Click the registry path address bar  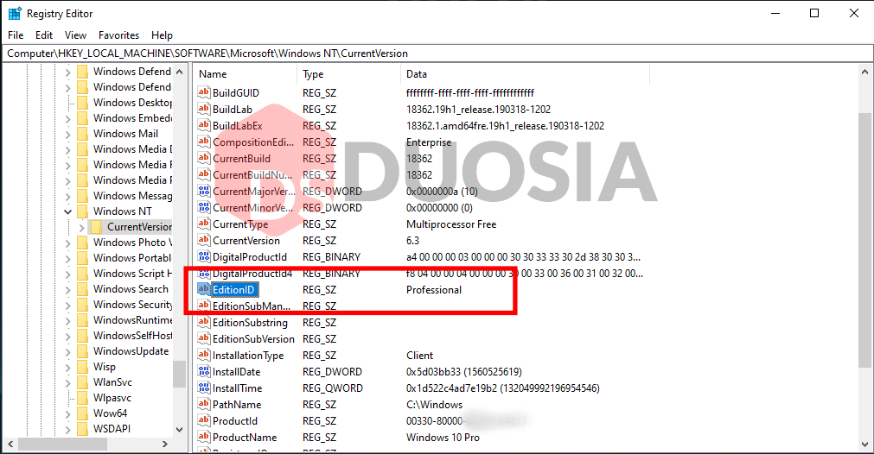(x=437, y=54)
